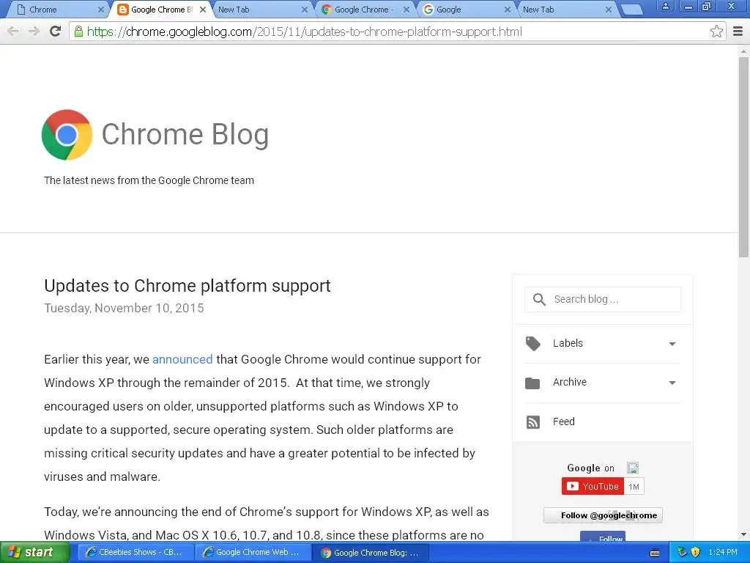
Task: Click the partially visible blue Follow button
Action: click(x=603, y=536)
